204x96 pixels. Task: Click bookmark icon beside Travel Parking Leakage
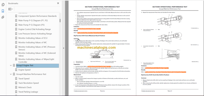16,92
